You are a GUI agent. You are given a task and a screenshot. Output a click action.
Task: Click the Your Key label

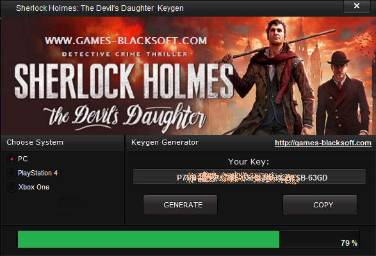(249, 162)
